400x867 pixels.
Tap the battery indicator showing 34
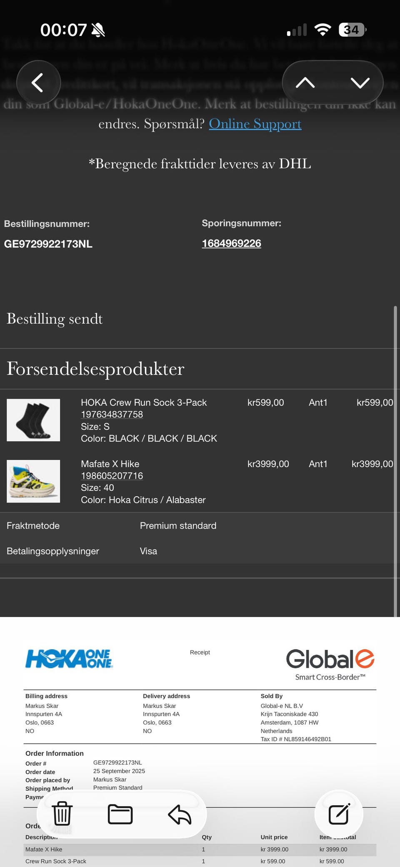352,30
